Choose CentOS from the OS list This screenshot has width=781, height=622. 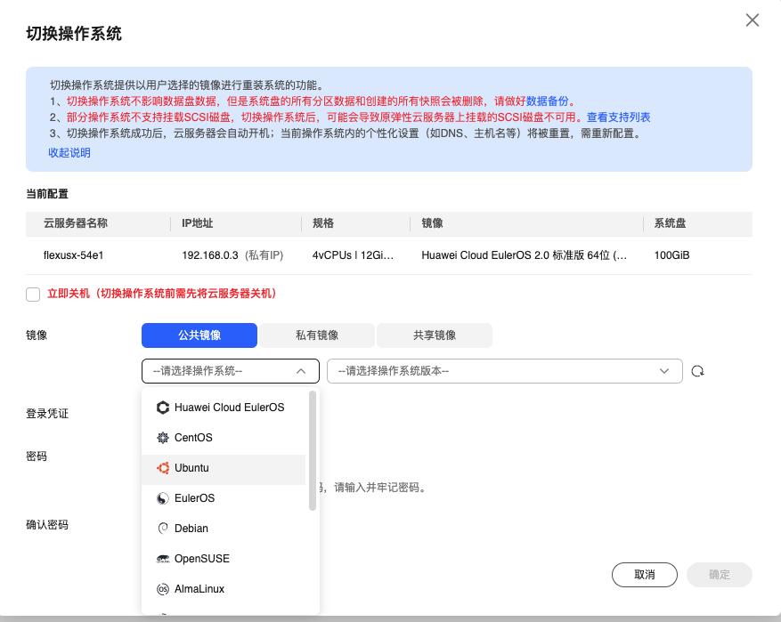(x=224, y=438)
